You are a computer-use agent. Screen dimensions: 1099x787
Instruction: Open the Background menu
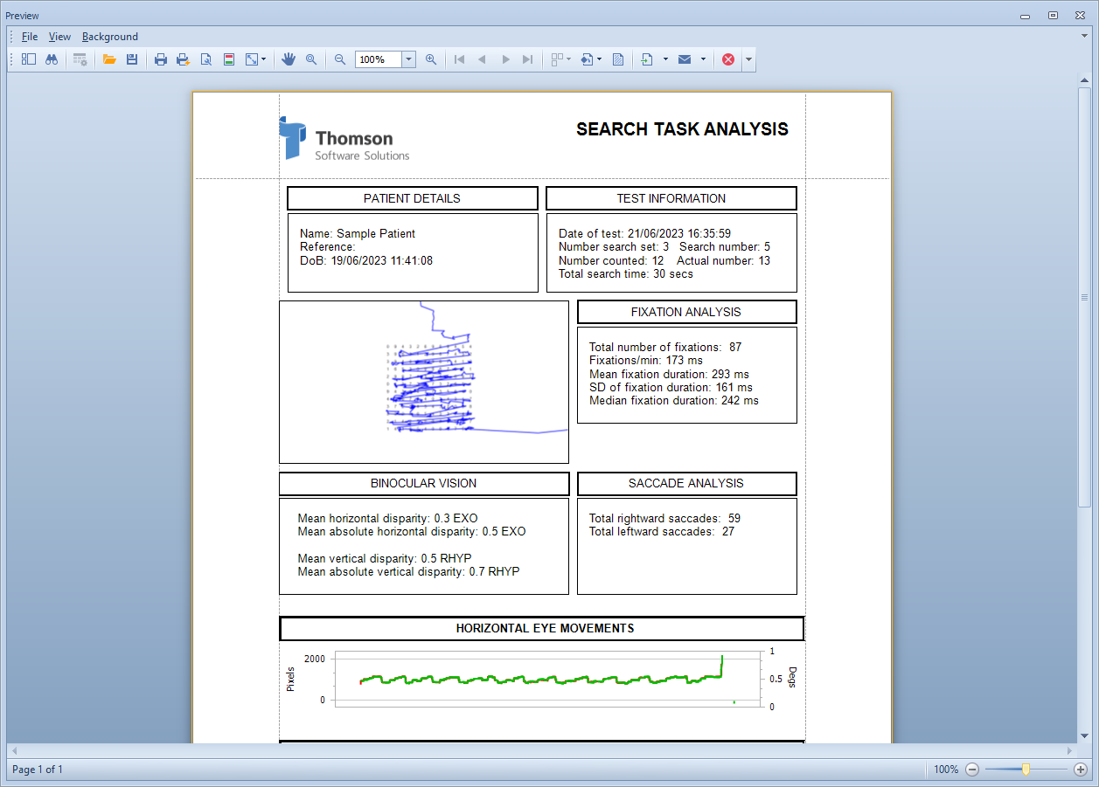tap(110, 37)
